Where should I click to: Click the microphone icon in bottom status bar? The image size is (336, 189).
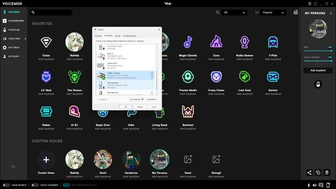coord(309,185)
